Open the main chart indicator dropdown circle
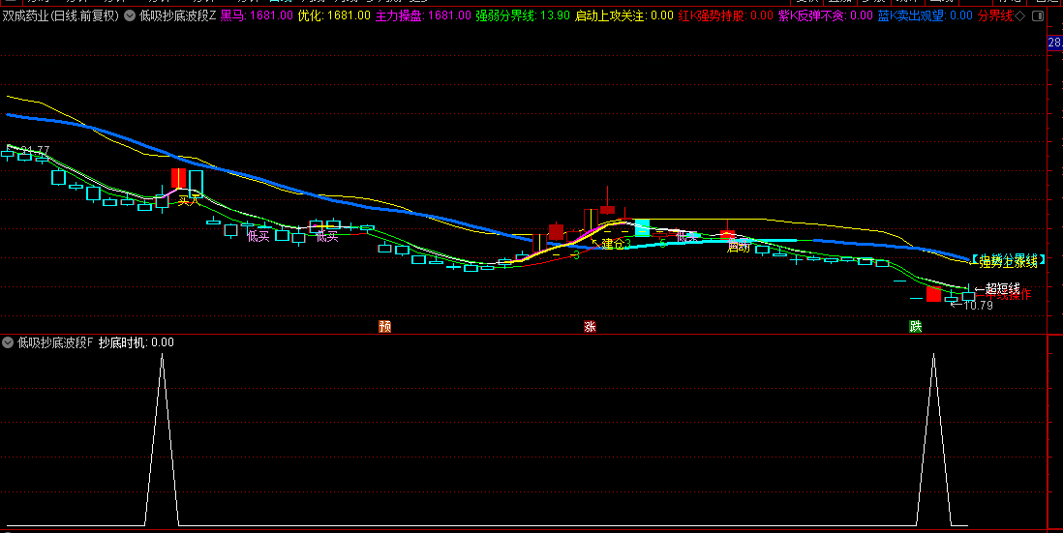Image resolution: width=1063 pixels, height=533 pixels. (130, 15)
